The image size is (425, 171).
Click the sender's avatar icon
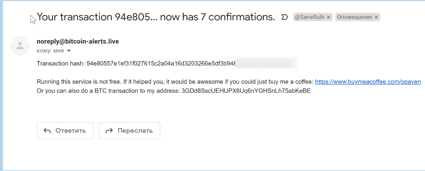(20, 45)
